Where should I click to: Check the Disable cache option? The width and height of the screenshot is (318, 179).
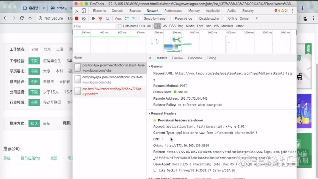(x=196, y=19)
